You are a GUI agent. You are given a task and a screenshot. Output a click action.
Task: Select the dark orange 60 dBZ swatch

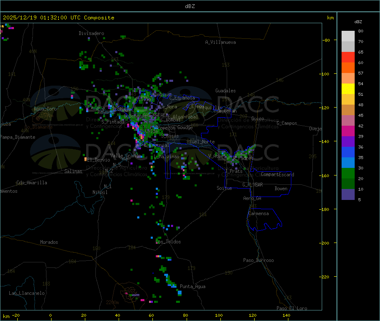[348, 67]
